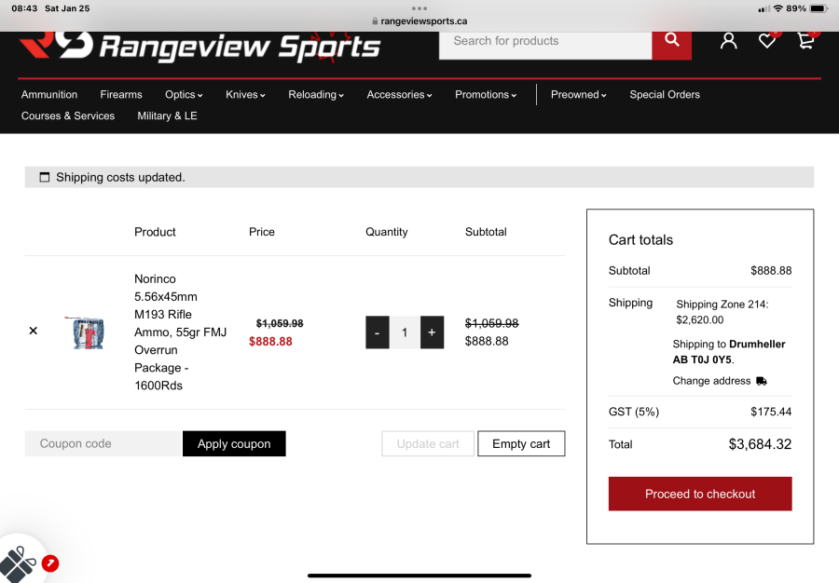Click the Shipping Zone 214 cost text
The width and height of the screenshot is (839, 583).
point(722,312)
